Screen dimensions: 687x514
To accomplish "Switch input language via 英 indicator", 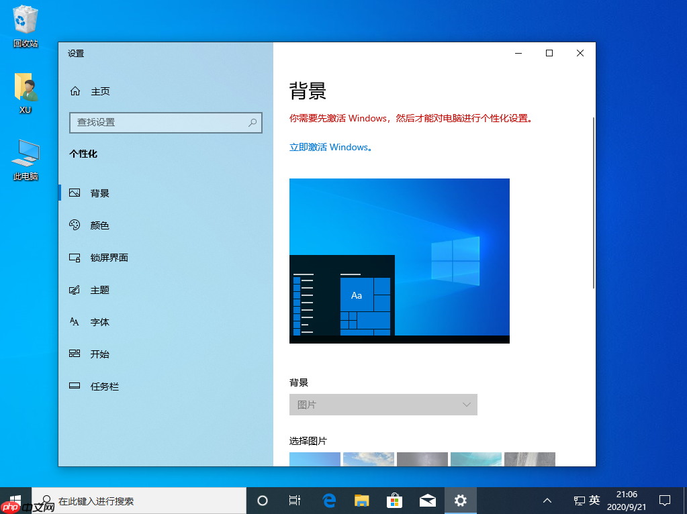I will [594, 500].
